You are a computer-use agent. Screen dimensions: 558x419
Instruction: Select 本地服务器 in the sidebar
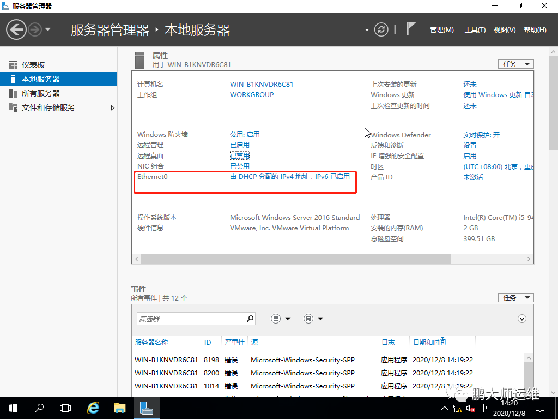click(x=59, y=79)
